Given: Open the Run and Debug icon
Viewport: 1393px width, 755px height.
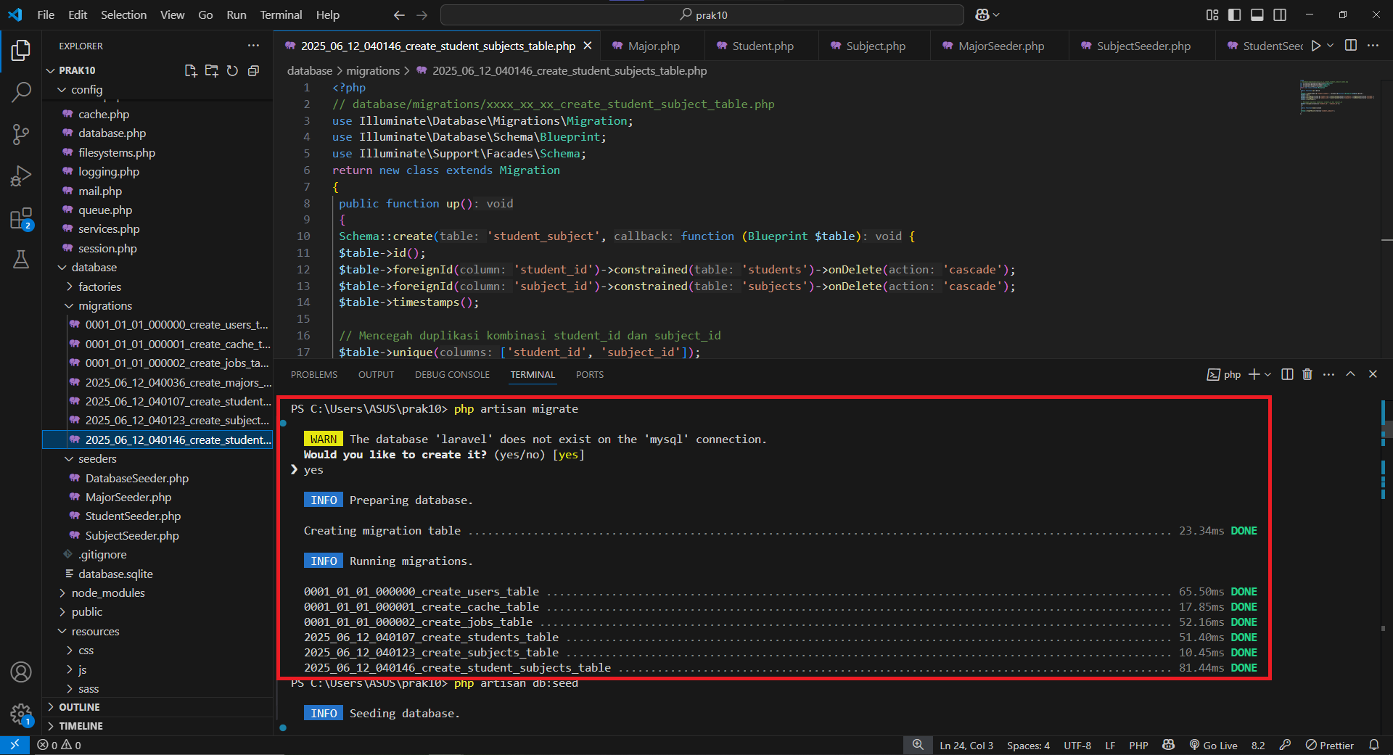Looking at the screenshot, I should 21,176.
